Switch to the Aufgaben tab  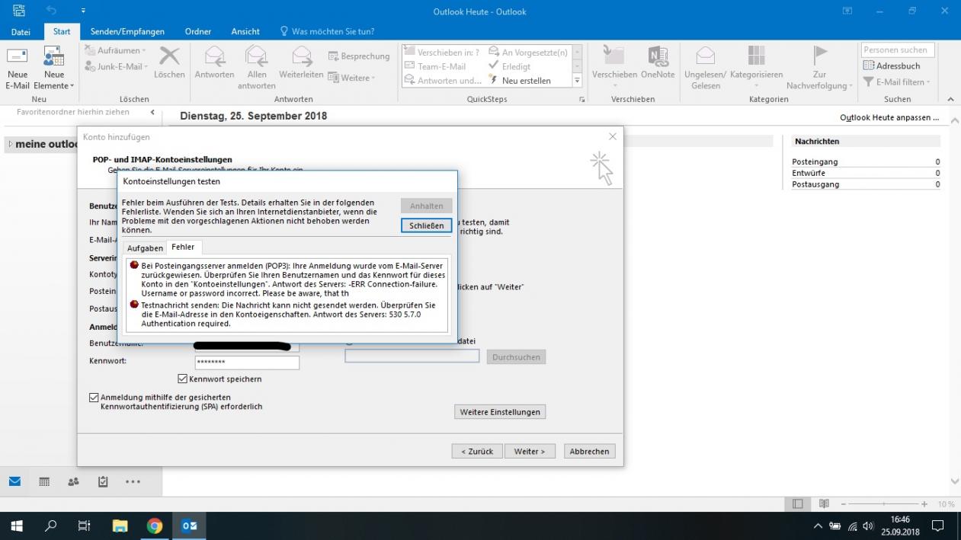pos(145,248)
